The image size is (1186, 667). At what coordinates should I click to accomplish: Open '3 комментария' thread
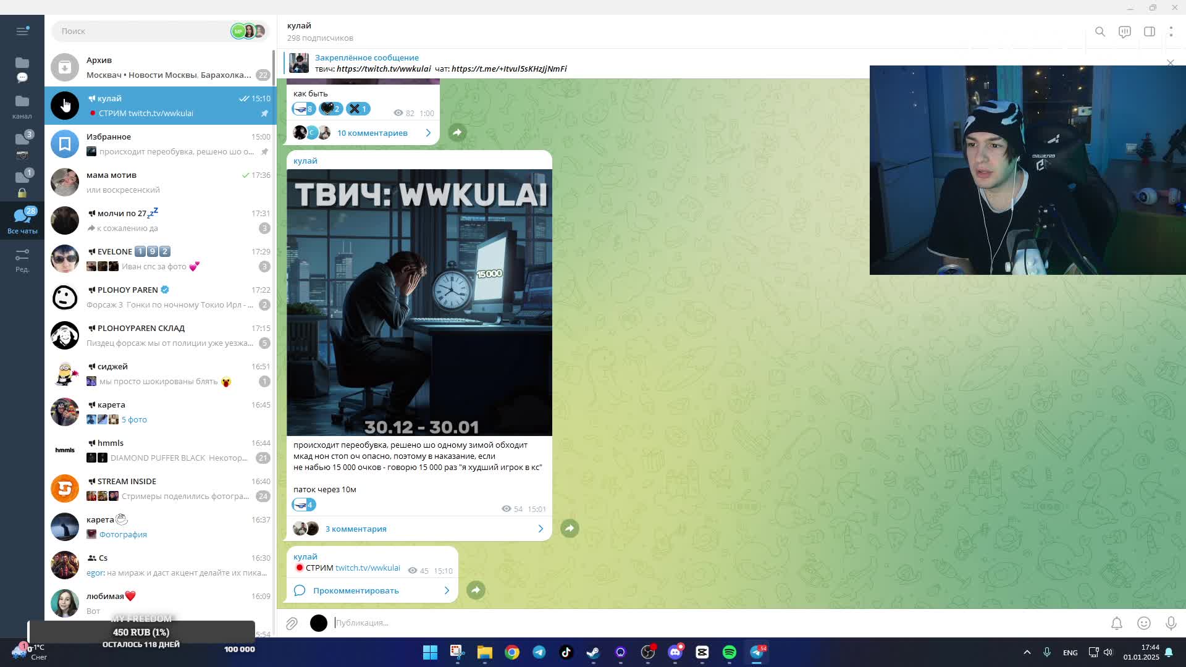[419, 529]
